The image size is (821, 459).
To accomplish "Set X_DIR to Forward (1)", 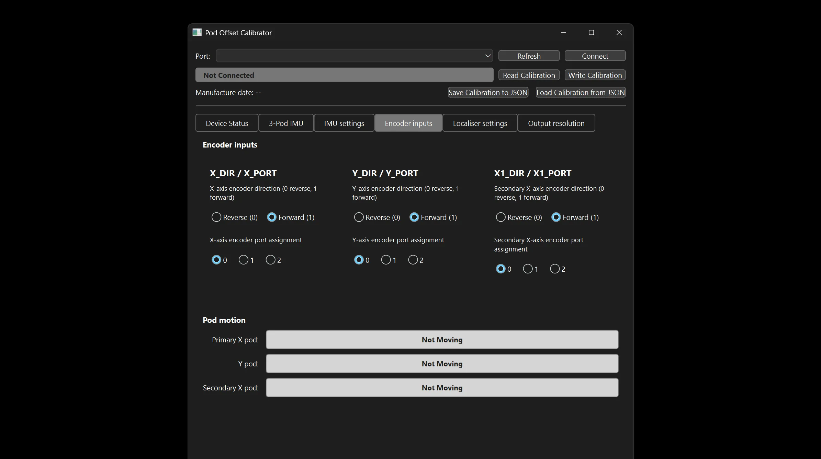I will coord(291,217).
